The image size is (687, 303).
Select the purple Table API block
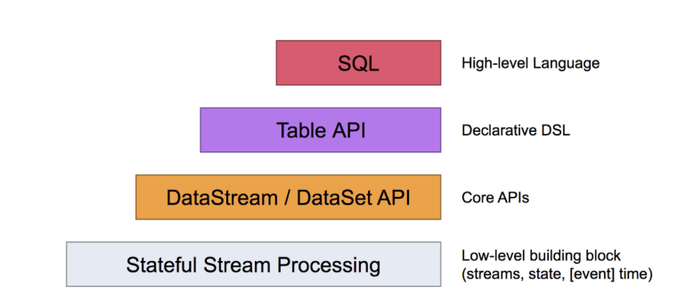point(320,130)
